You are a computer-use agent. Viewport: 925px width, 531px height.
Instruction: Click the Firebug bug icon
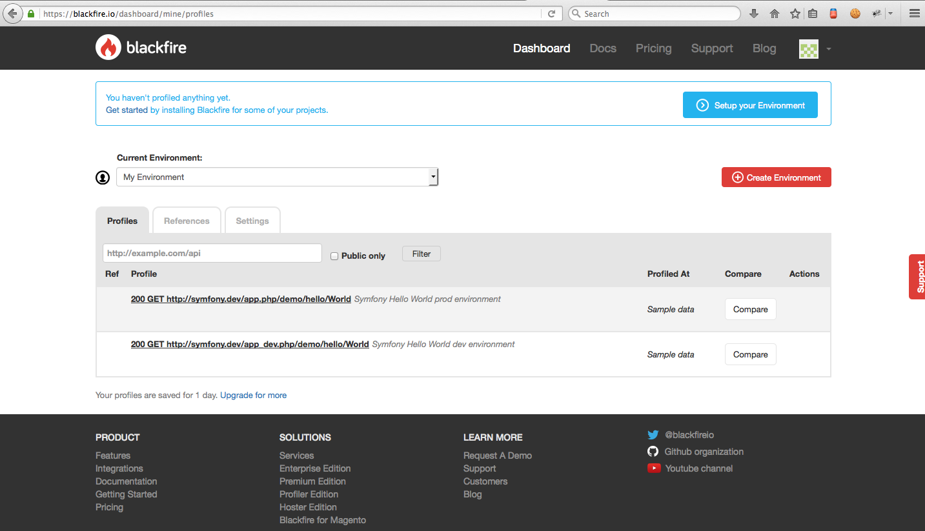click(x=877, y=14)
